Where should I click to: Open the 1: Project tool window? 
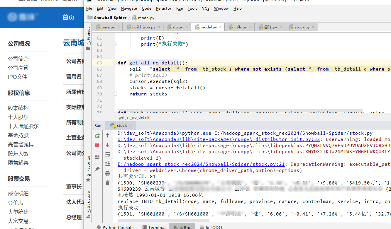pos(88,38)
